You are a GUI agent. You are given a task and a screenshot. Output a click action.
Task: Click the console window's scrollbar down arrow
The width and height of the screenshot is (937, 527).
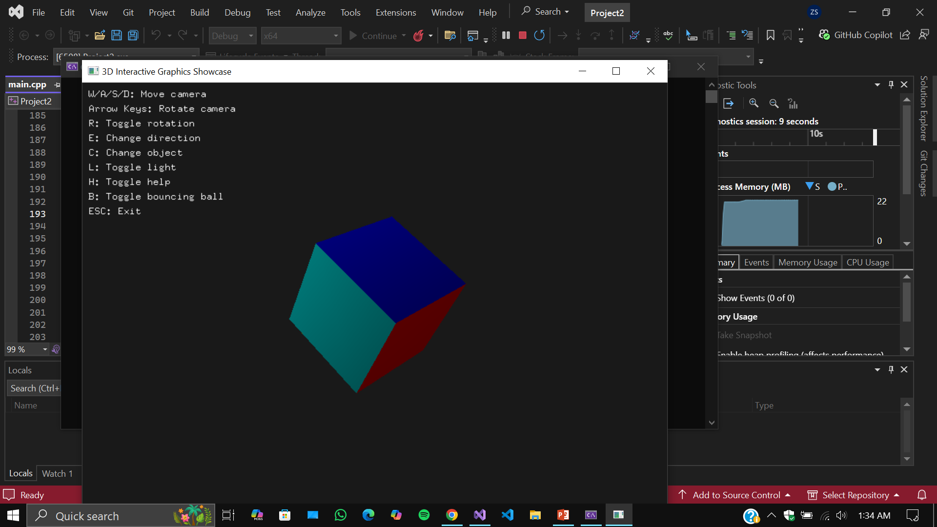(712, 423)
